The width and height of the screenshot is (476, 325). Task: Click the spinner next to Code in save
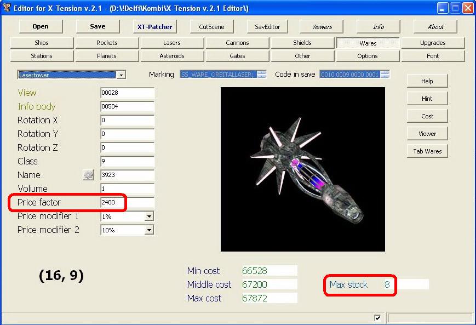coord(385,75)
